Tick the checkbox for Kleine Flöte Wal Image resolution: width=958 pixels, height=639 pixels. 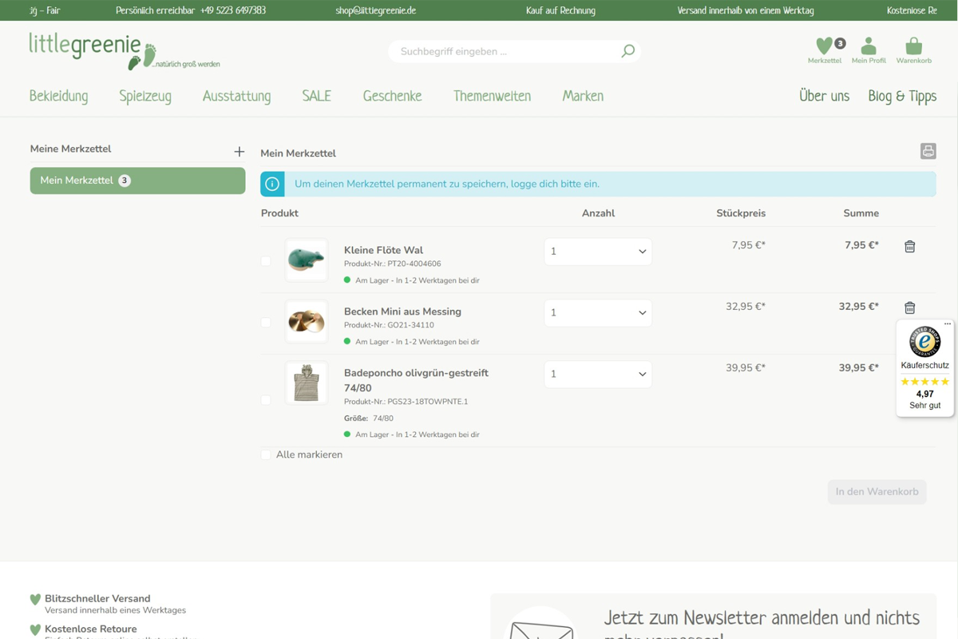(x=266, y=261)
